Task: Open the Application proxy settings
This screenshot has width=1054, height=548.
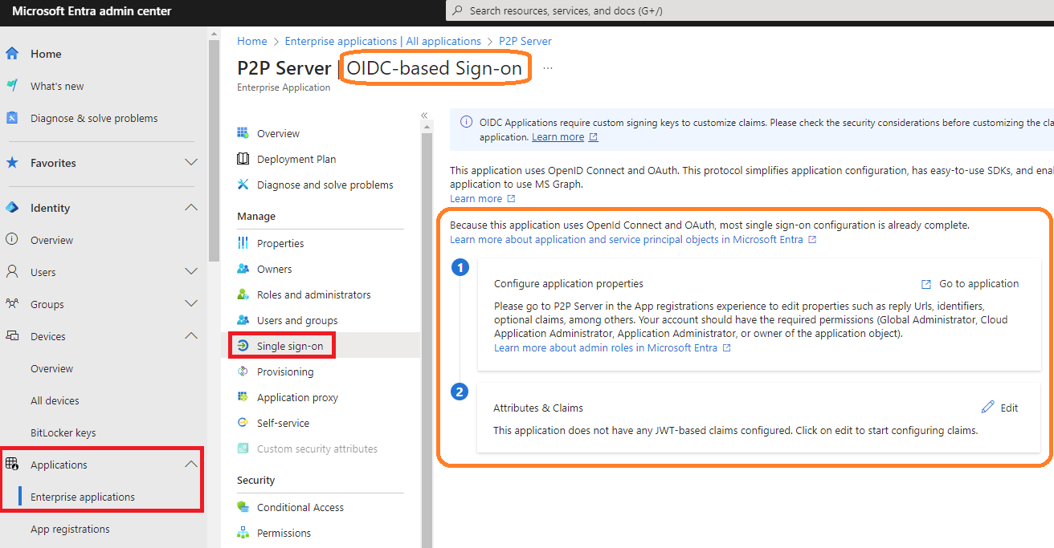Action: click(295, 396)
